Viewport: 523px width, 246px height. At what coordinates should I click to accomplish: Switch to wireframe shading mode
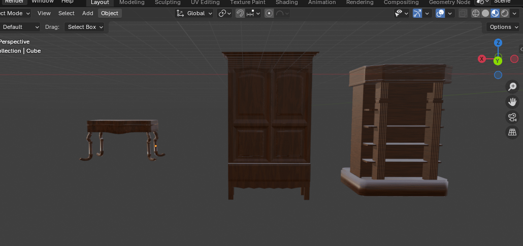tap(476, 13)
